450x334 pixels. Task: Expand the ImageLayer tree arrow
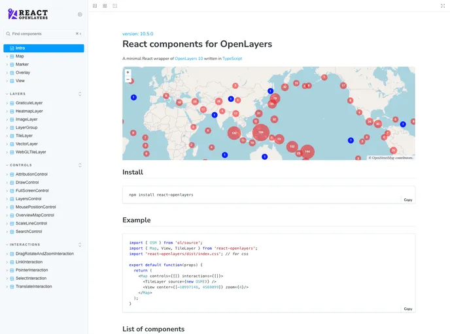(x=7, y=119)
